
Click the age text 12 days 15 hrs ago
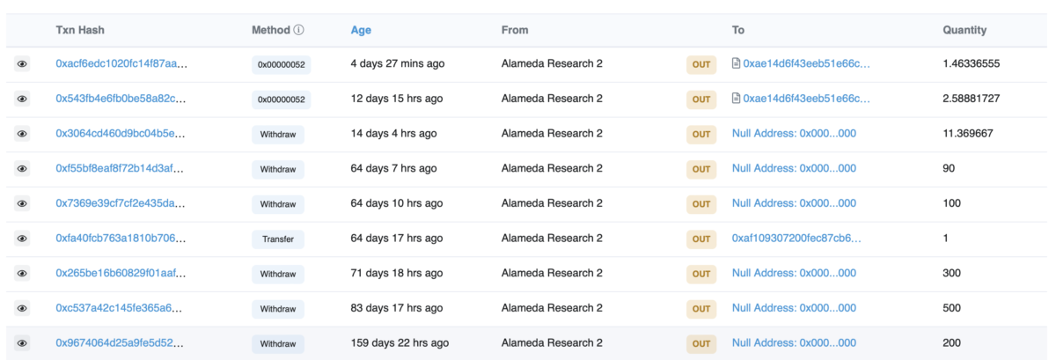pos(397,99)
